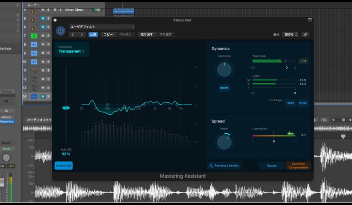Screen dimensions: 352x205
Task: Click the plugin window expand icon top right
Action: [310, 20]
